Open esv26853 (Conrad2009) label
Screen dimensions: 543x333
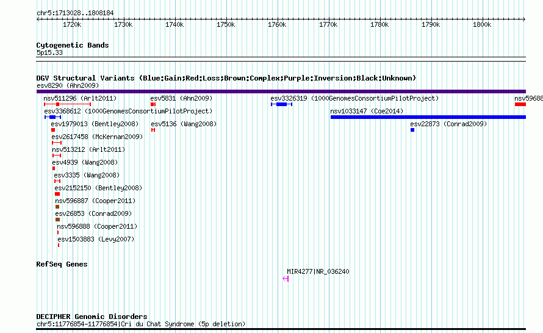pyautogui.click(x=93, y=213)
